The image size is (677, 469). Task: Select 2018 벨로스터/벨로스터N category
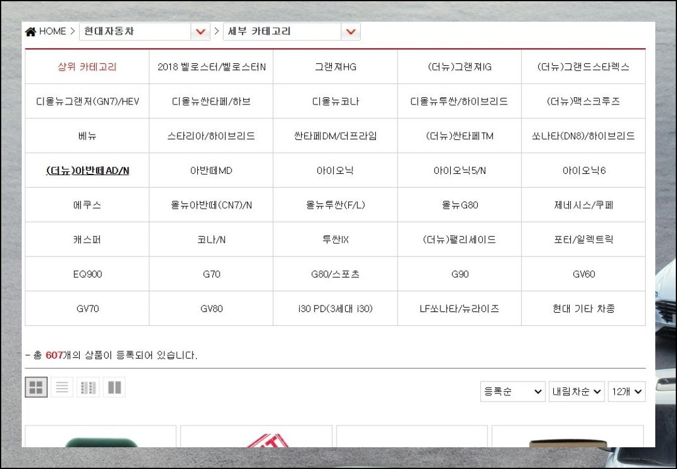212,67
